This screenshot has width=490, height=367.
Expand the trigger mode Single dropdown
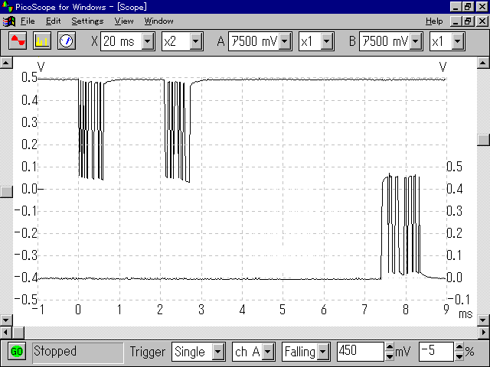(218, 352)
